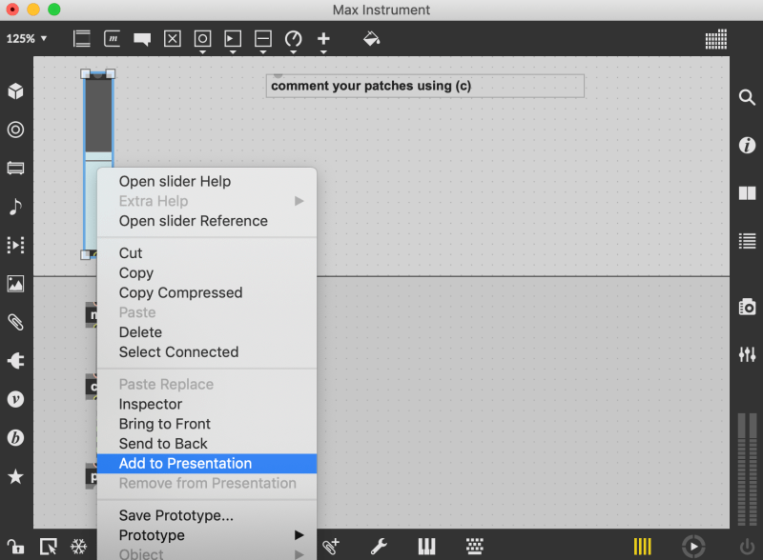Toggle the patcher lock icon
Screen dimensions: 763x560
tap(15, 547)
